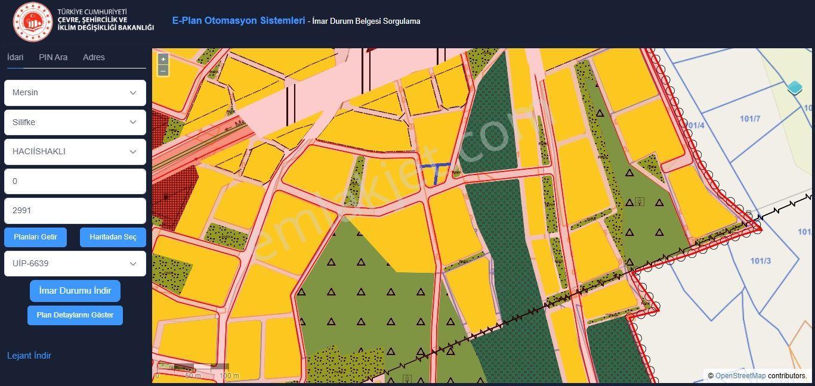Click parcel label 101/4 on map

[696, 125]
